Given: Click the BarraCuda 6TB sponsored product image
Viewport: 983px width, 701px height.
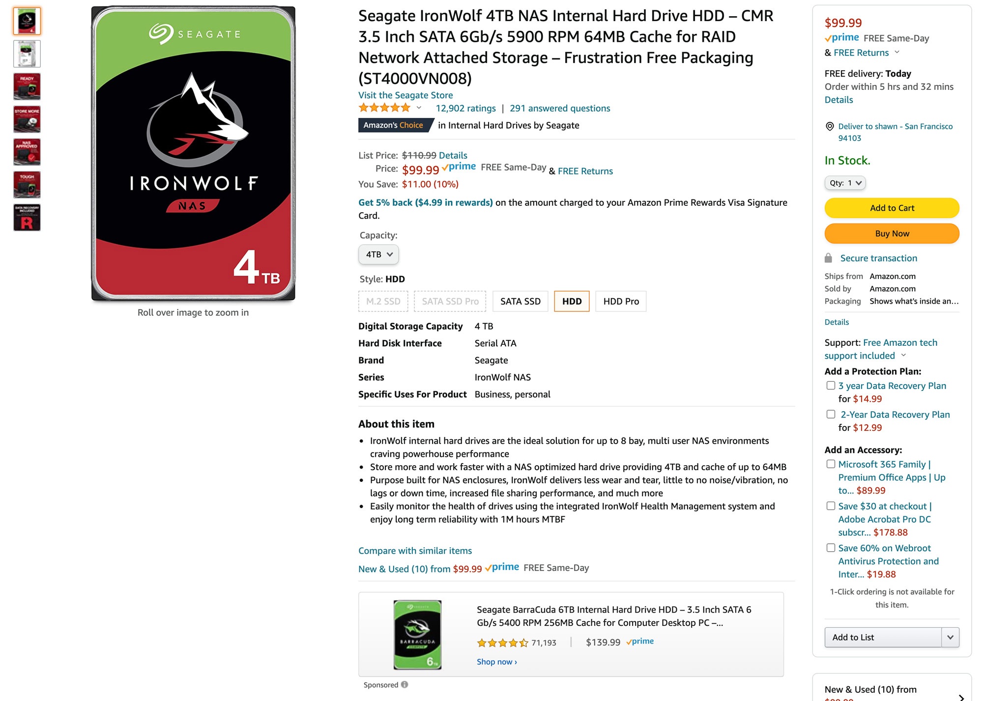Looking at the screenshot, I should [x=417, y=634].
